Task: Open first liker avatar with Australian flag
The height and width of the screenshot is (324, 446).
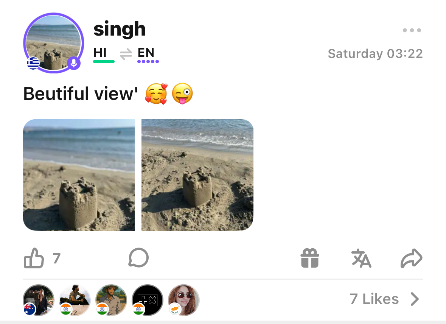Action: pyautogui.click(x=39, y=300)
